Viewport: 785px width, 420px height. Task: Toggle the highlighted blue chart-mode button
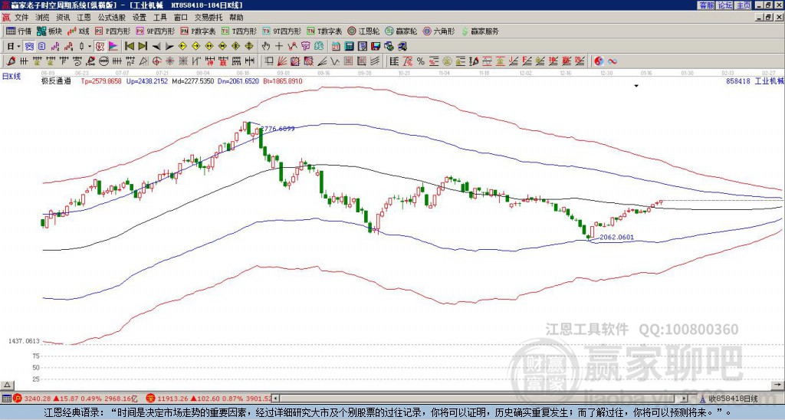tap(30, 47)
